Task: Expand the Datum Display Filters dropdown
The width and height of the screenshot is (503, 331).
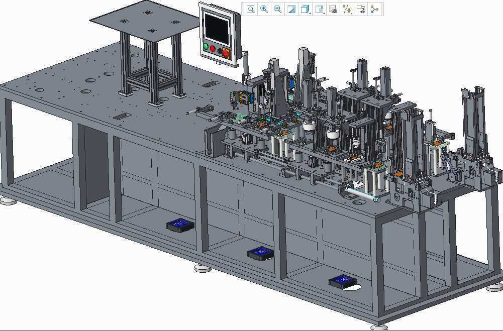Action: (x=347, y=9)
